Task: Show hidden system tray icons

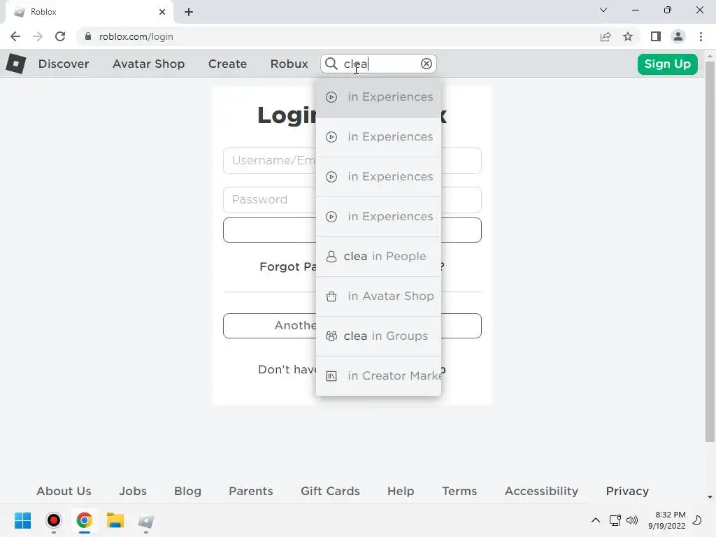Action: pos(596,520)
